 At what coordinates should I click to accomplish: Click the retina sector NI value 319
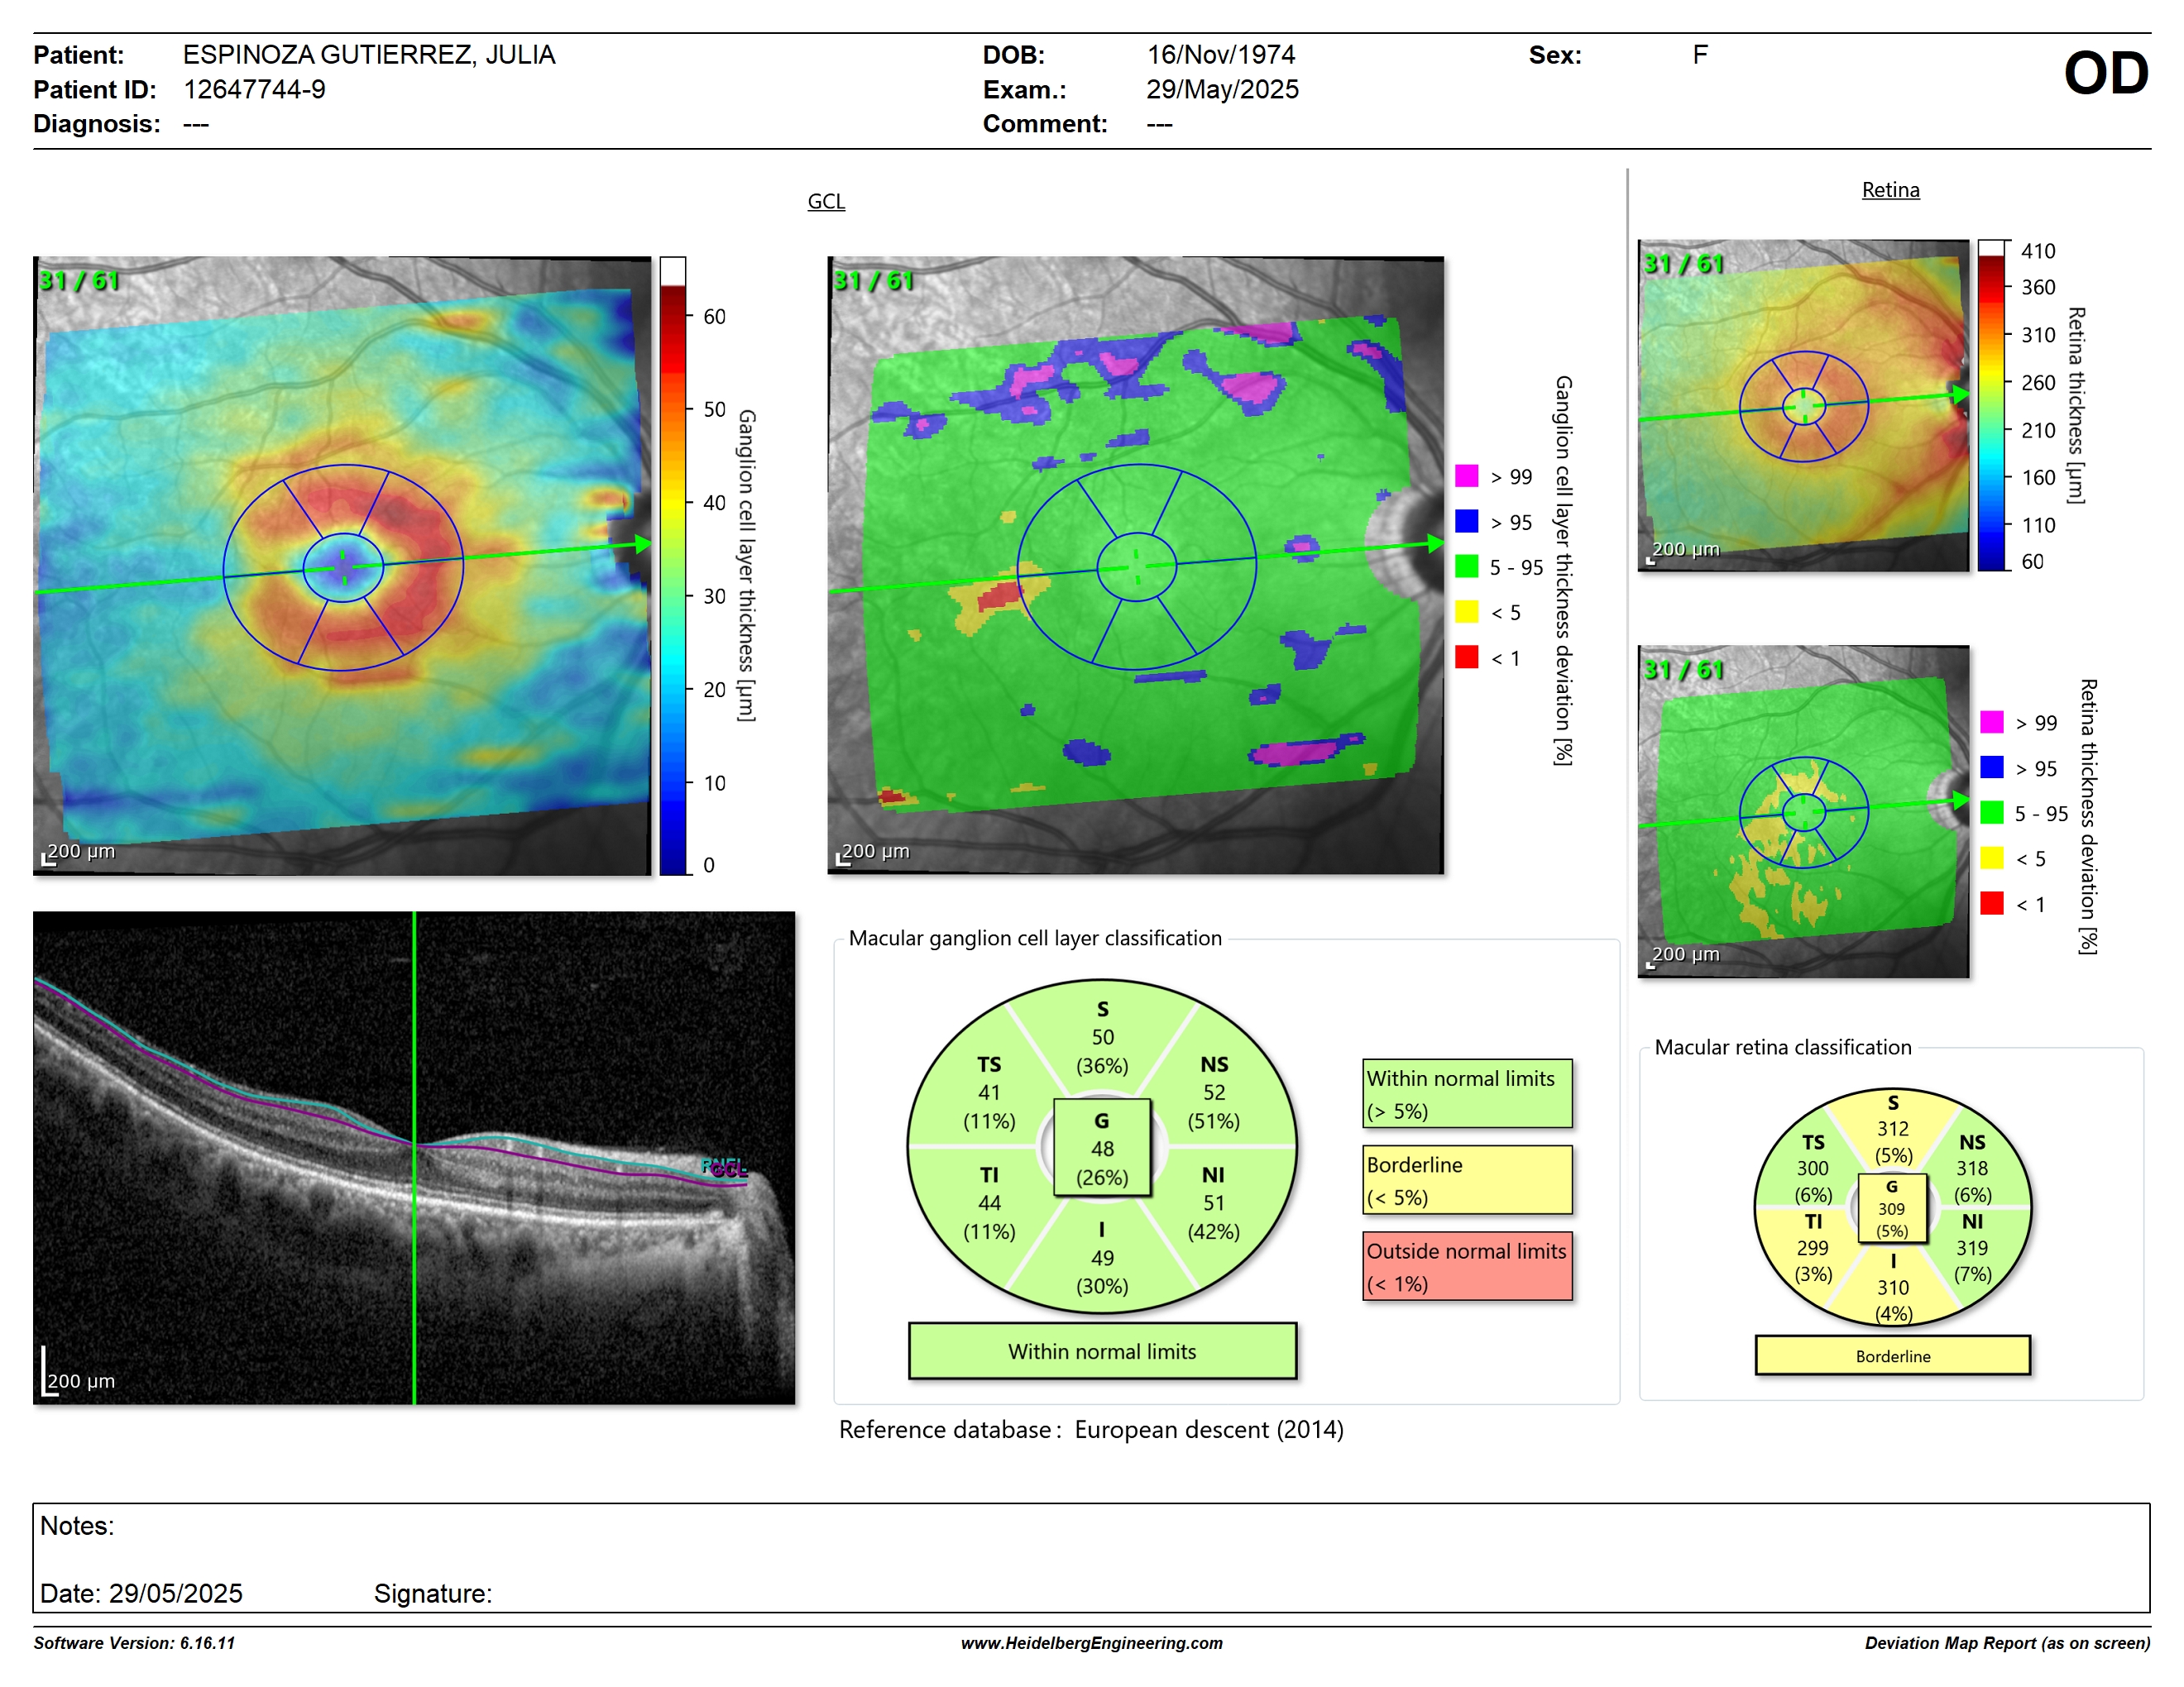pos(1972,1247)
